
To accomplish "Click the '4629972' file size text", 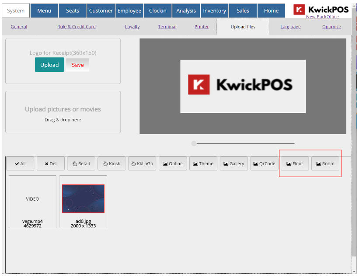I will (x=32, y=226).
